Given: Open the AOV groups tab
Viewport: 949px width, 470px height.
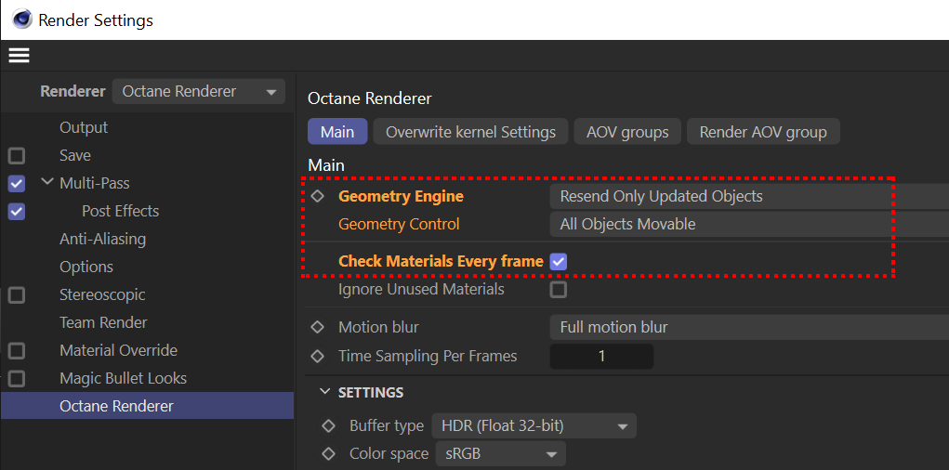Looking at the screenshot, I should [627, 131].
